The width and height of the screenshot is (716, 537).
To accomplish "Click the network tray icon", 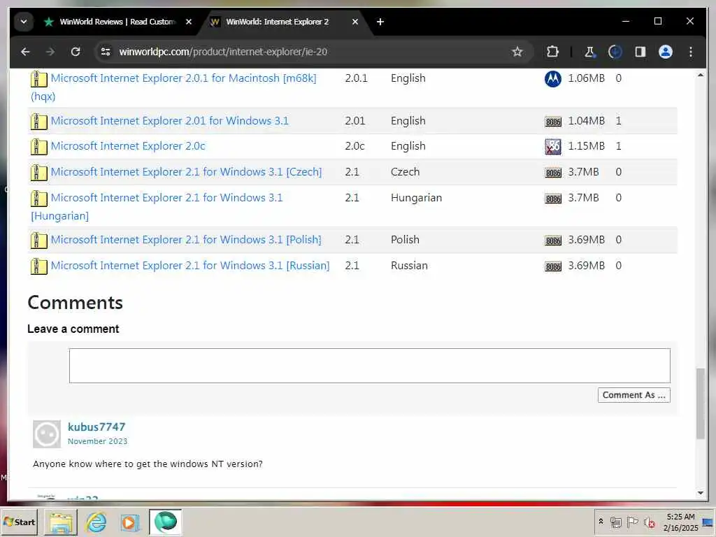I will (x=616, y=522).
